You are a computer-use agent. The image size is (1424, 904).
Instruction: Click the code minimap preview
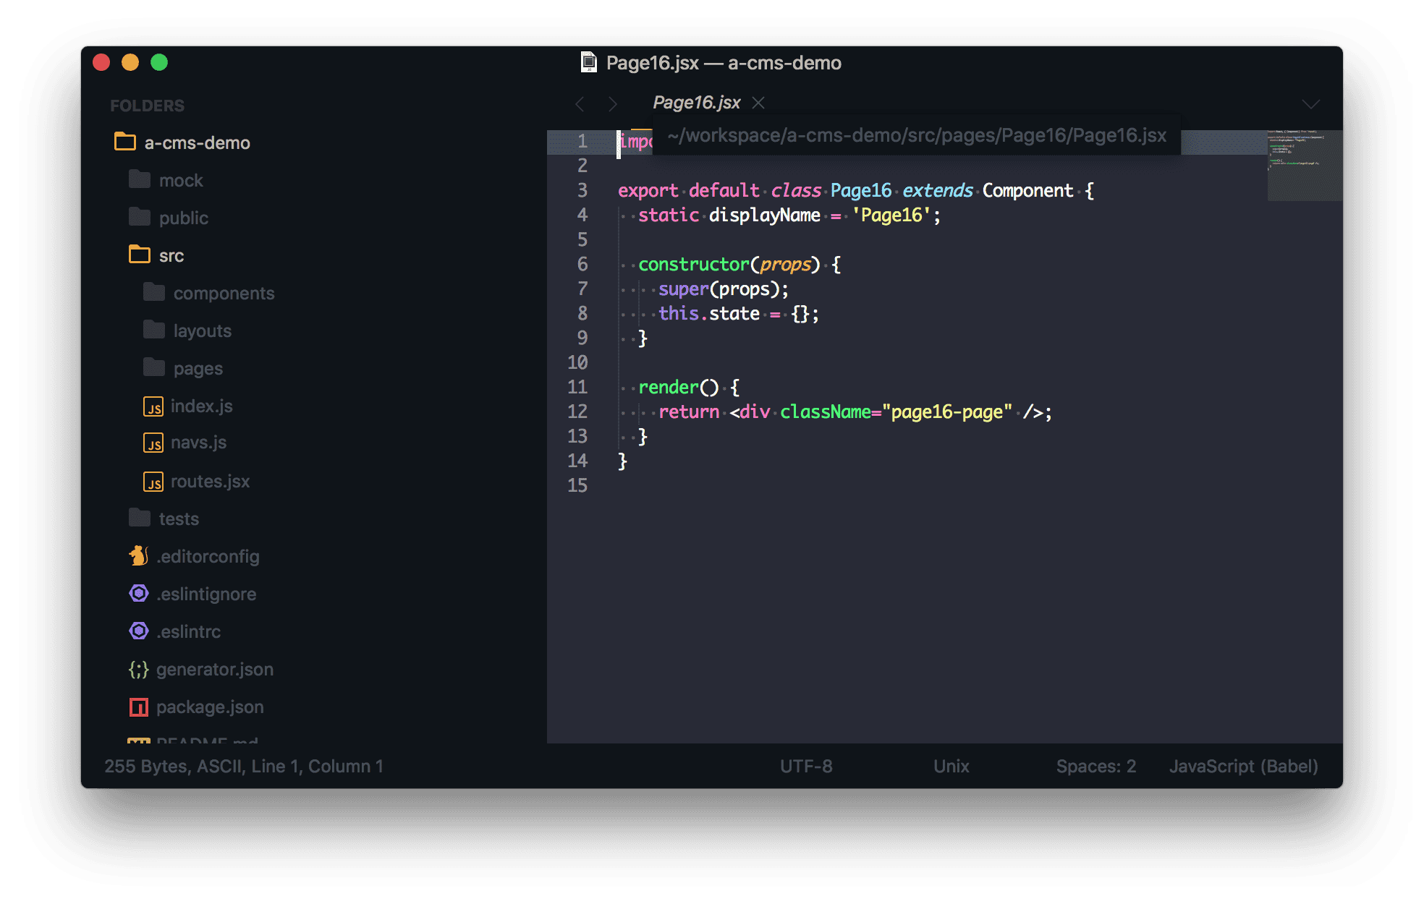coord(1304,165)
